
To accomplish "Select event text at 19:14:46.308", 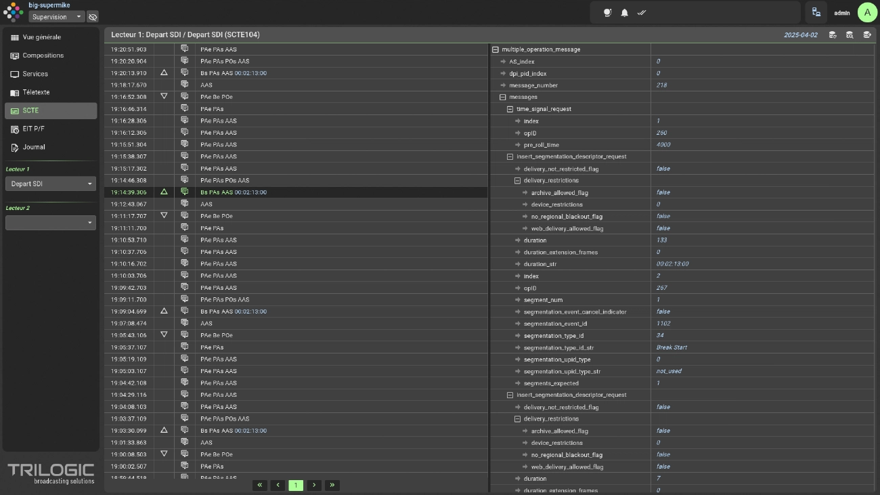I will (x=225, y=180).
